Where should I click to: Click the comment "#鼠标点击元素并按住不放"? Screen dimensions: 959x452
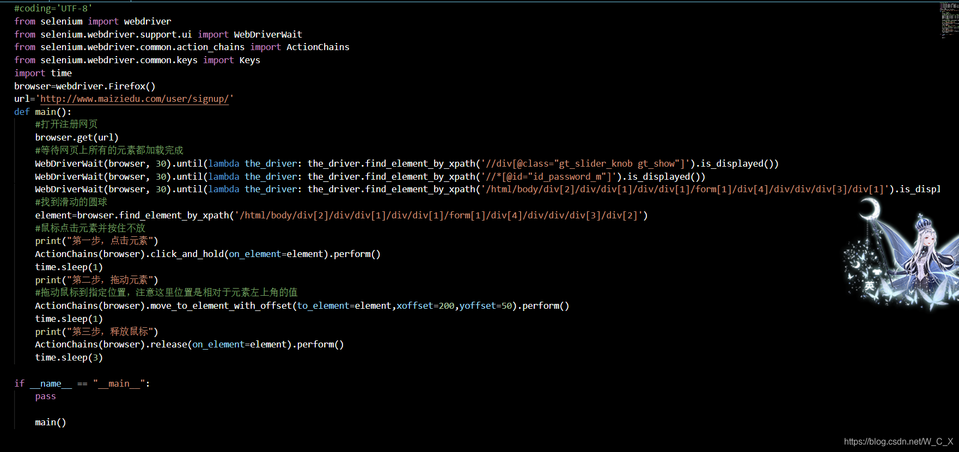click(90, 228)
